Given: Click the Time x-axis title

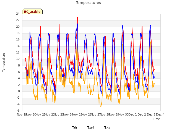Looking at the screenshot, I should tap(157, 119).
